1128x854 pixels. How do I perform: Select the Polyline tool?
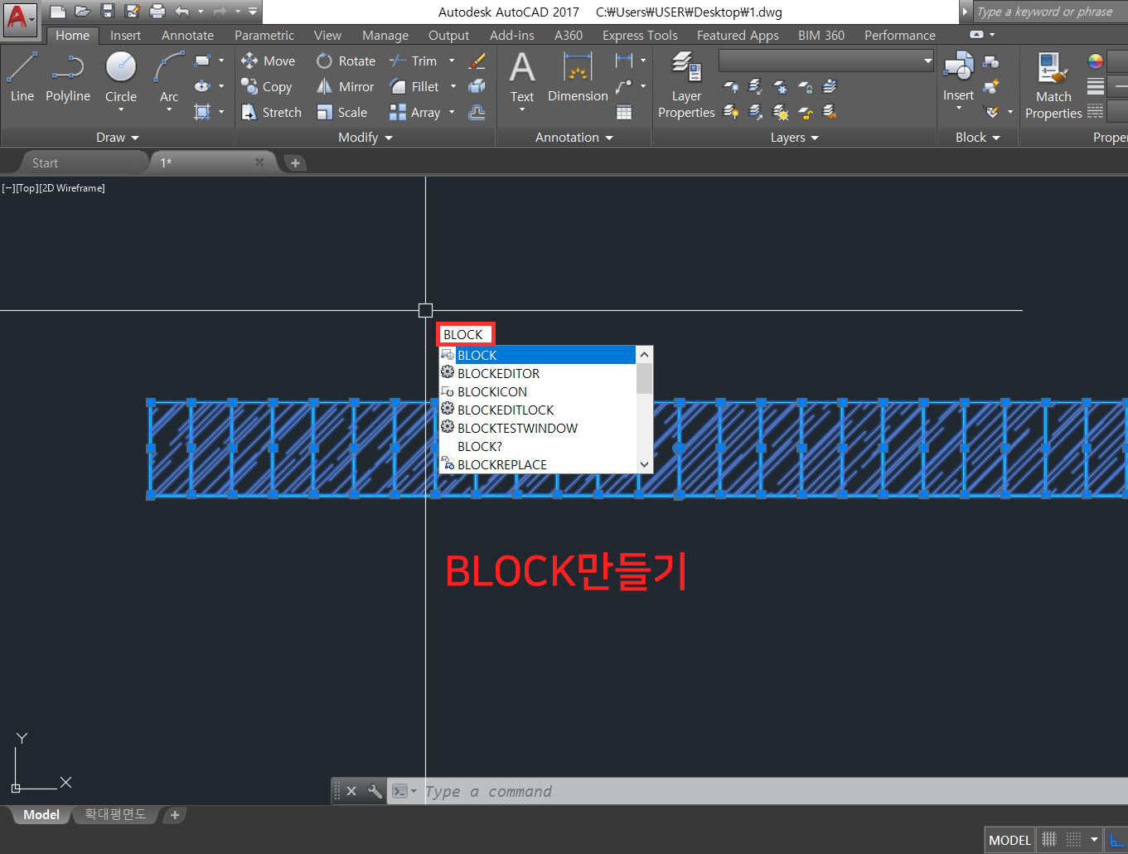pos(68,76)
